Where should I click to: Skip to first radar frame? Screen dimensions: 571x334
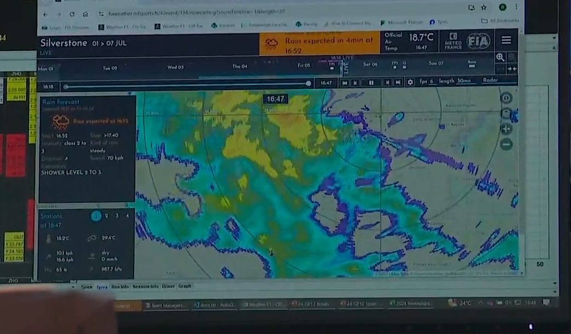pos(344,83)
